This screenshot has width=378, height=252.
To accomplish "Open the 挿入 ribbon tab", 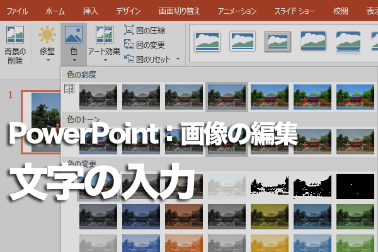I will 90,11.
